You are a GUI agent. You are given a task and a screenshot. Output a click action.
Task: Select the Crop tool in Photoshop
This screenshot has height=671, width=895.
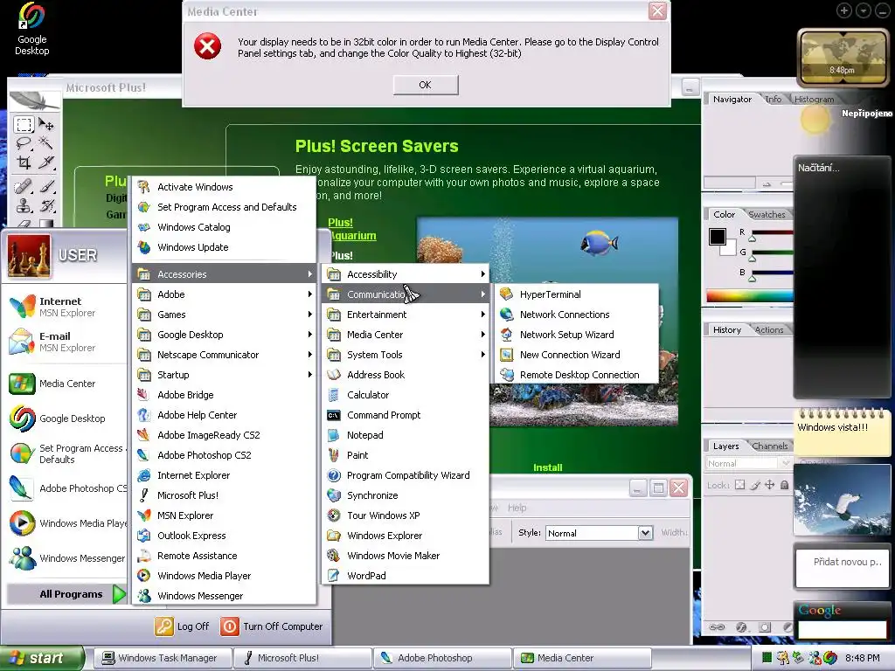coord(24,162)
